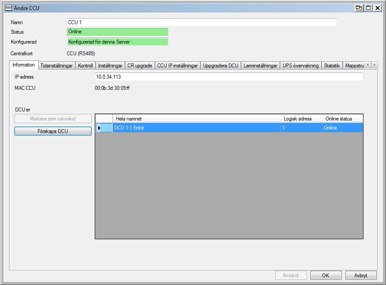This screenshot has height=285, width=386.
Task: Go to the Inställningar tab
Action: tap(110, 66)
